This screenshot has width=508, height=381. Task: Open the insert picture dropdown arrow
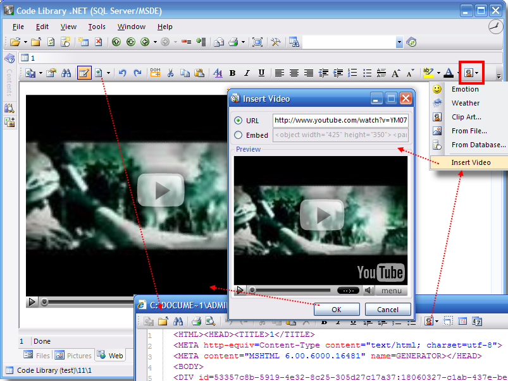[x=476, y=73]
